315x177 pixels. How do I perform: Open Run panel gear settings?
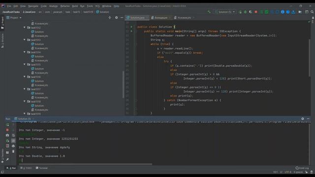[x=303, y=119]
